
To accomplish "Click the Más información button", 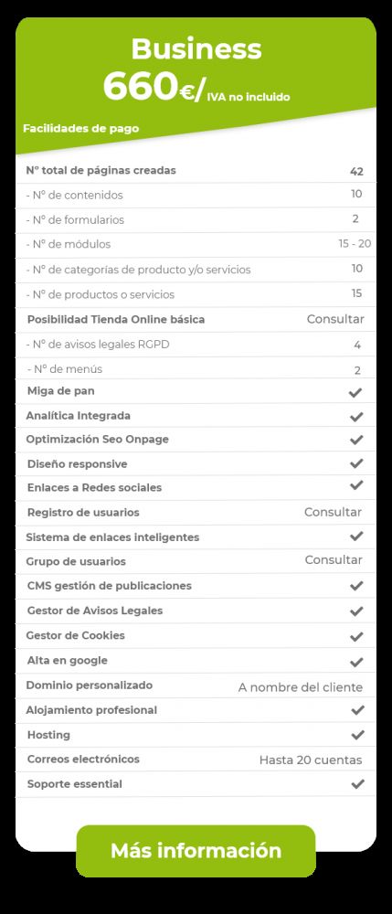I will (196, 850).
